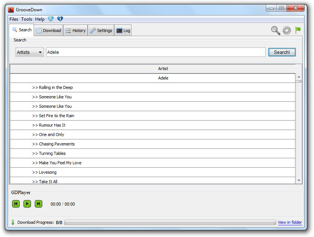Open the View in folder link
The width and height of the screenshot is (314, 237).
[x=290, y=222]
